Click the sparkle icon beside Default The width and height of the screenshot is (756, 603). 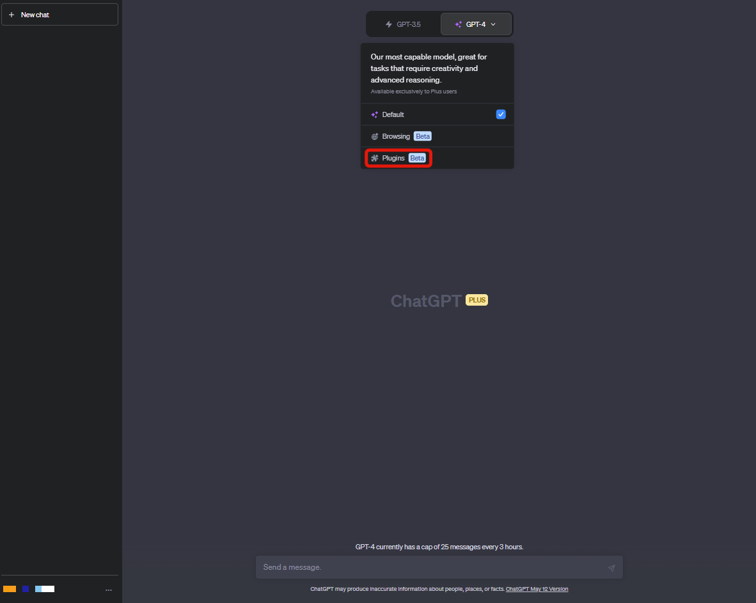[x=375, y=114]
